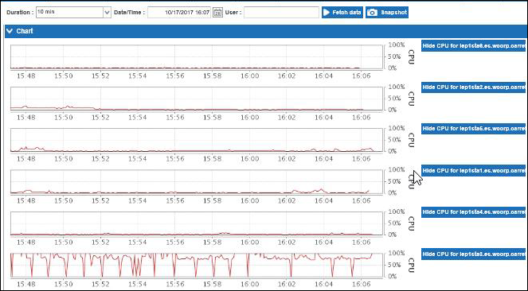Screen dimensions: 528x291
Task: Hide CPU for lep1sta3 host
Action: [473, 254]
